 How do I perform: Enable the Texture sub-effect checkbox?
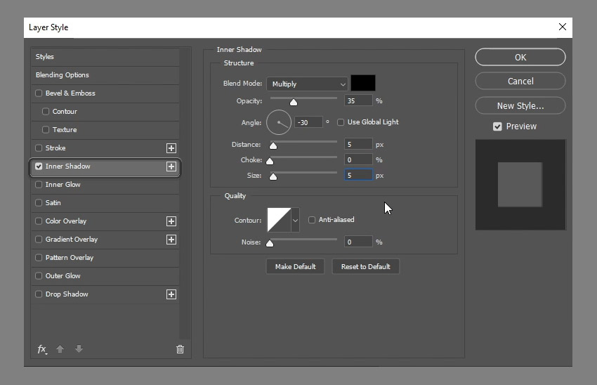[x=46, y=130]
